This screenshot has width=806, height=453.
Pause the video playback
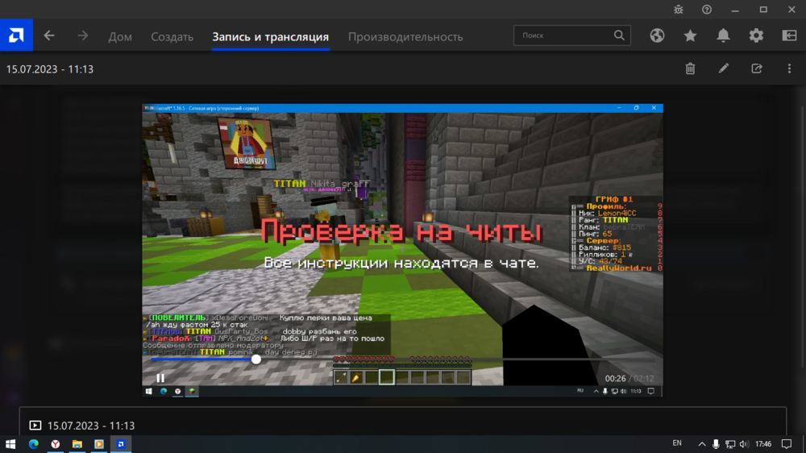(x=160, y=378)
